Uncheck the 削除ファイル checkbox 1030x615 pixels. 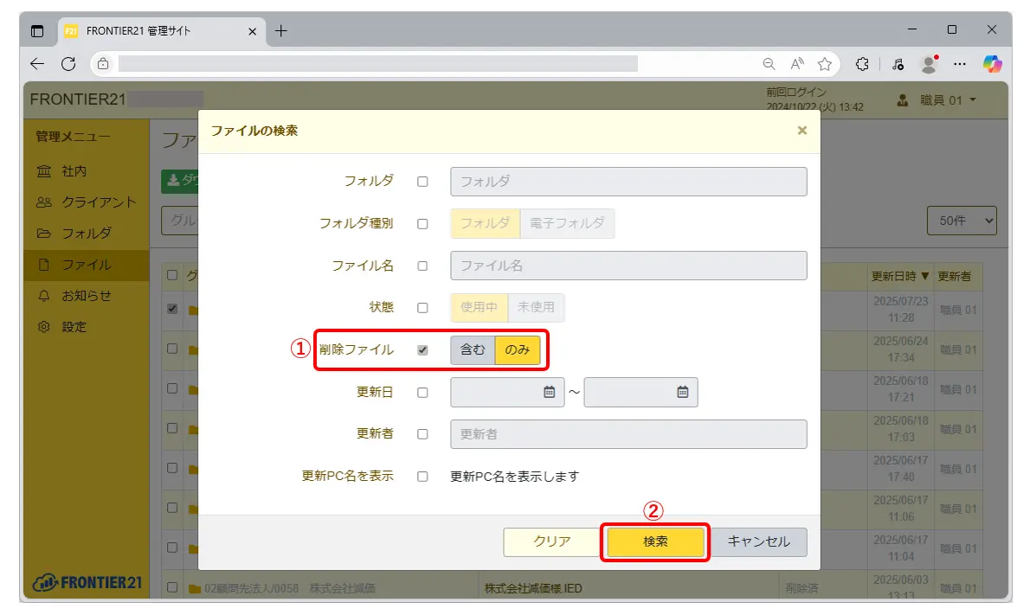coord(422,350)
